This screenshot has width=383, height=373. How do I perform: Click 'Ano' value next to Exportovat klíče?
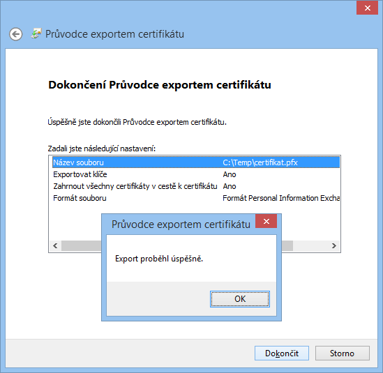tap(230, 174)
